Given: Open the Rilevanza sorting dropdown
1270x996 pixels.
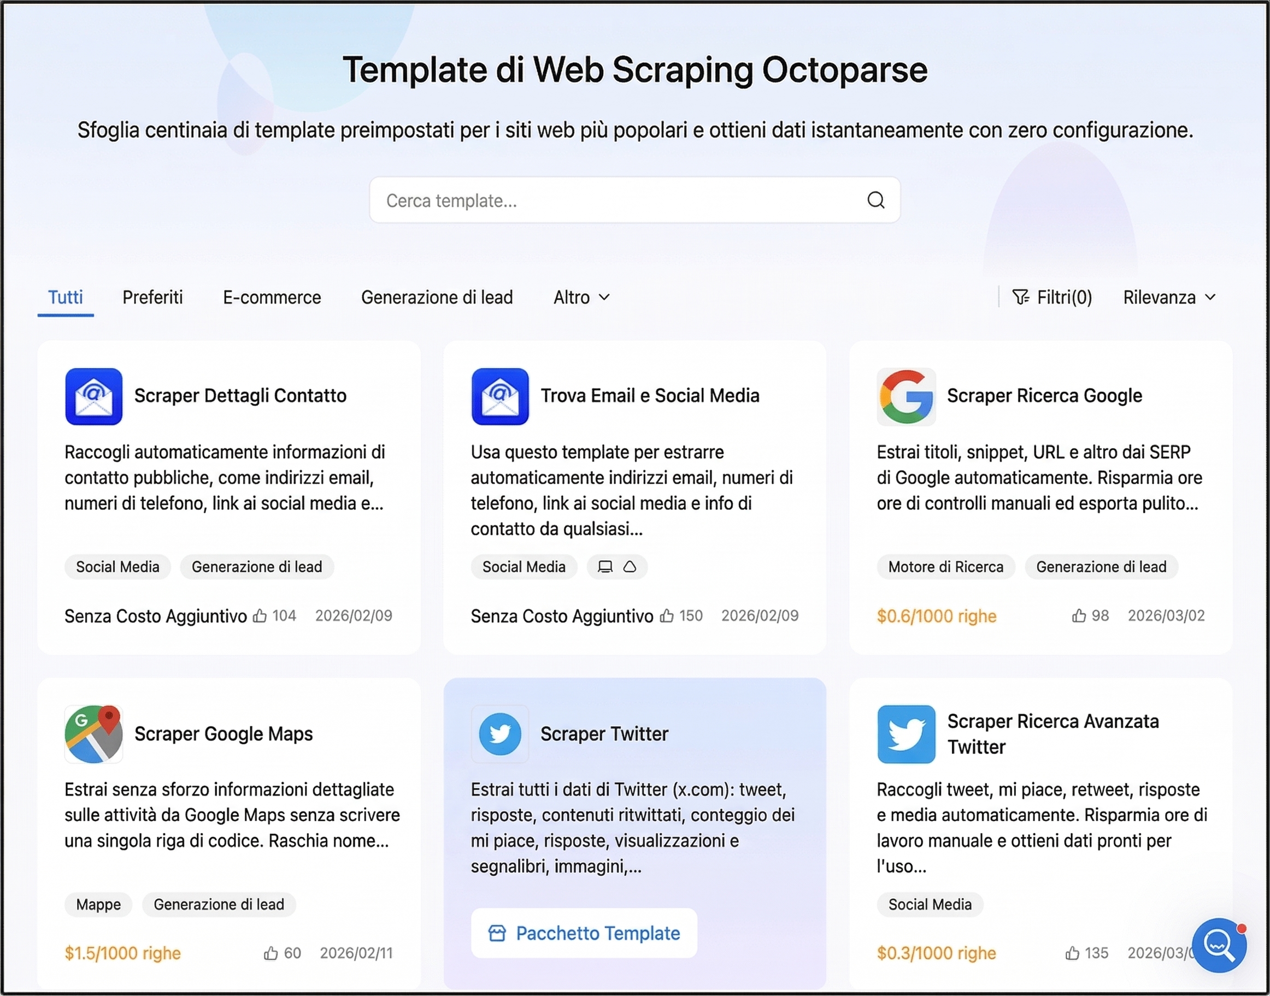Looking at the screenshot, I should tap(1167, 298).
